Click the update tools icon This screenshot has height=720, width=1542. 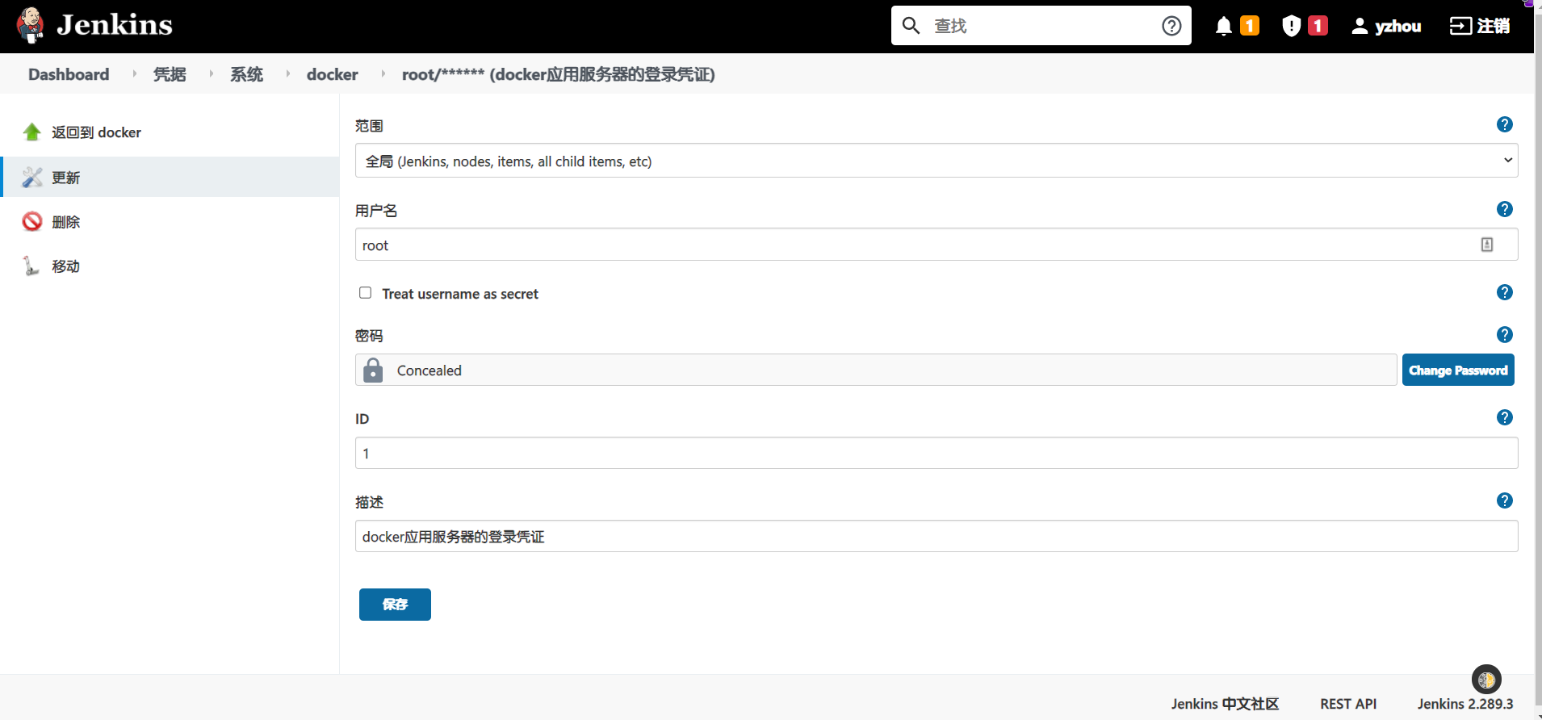(32, 178)
